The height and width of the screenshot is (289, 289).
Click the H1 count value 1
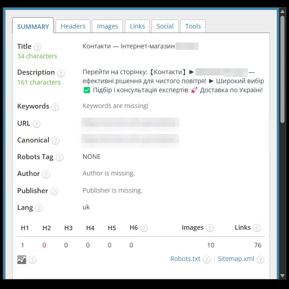(x=23, y=245)
